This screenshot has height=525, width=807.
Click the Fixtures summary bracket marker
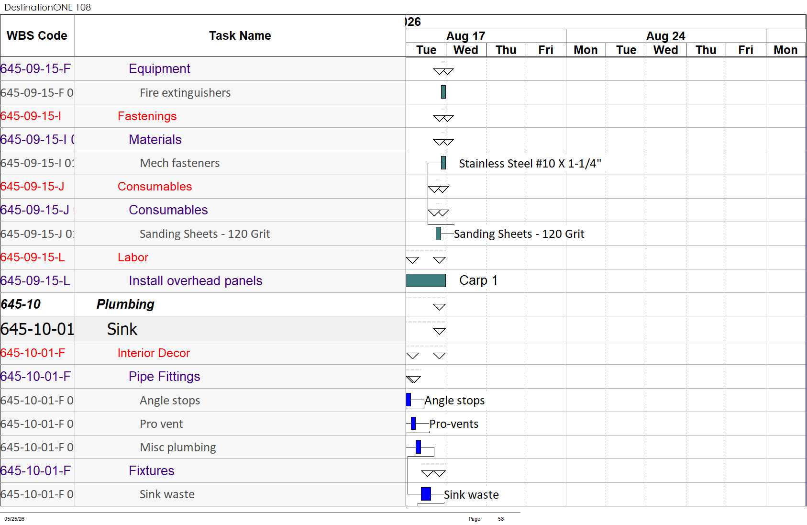433,474
